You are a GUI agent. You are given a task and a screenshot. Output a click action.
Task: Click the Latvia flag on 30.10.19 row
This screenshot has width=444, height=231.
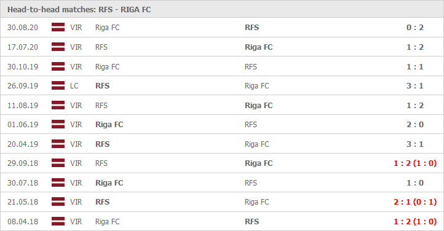[58, 67]
